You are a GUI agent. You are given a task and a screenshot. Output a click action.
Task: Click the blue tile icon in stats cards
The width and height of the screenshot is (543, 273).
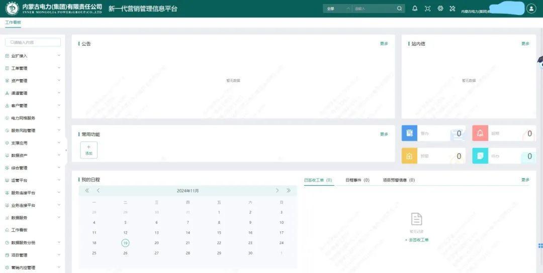point(410,133)
